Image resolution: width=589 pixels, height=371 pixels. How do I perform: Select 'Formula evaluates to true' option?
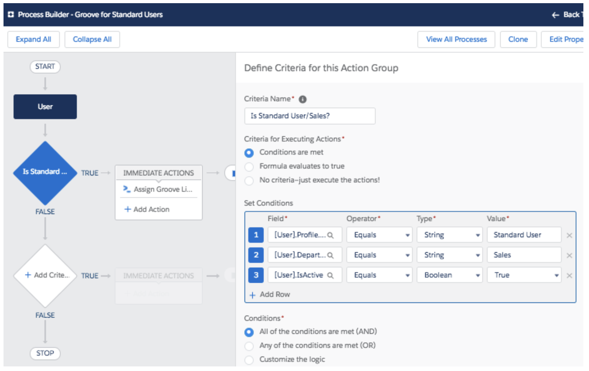[249, 167]
